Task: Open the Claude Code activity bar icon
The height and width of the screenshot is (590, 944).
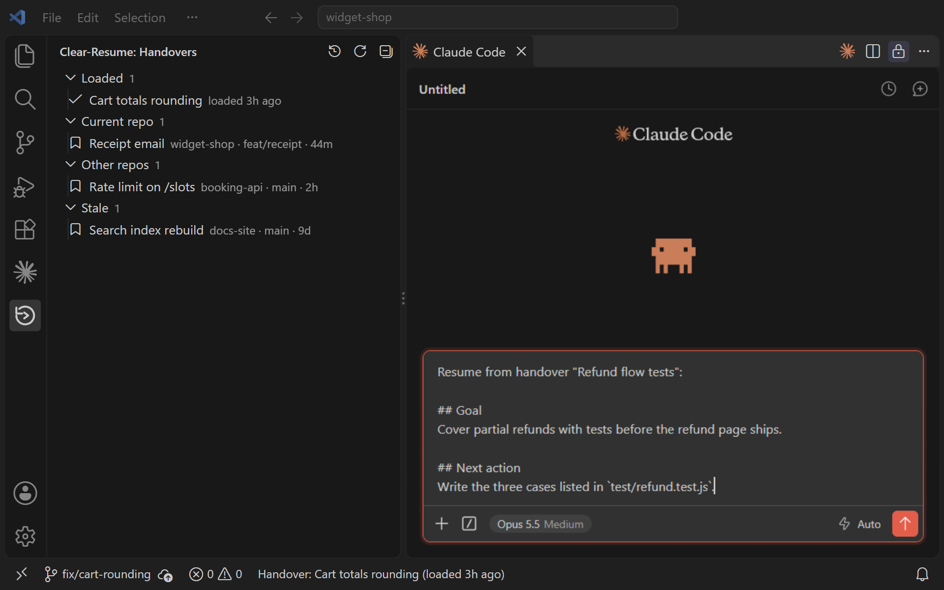Action: [25, 272]
